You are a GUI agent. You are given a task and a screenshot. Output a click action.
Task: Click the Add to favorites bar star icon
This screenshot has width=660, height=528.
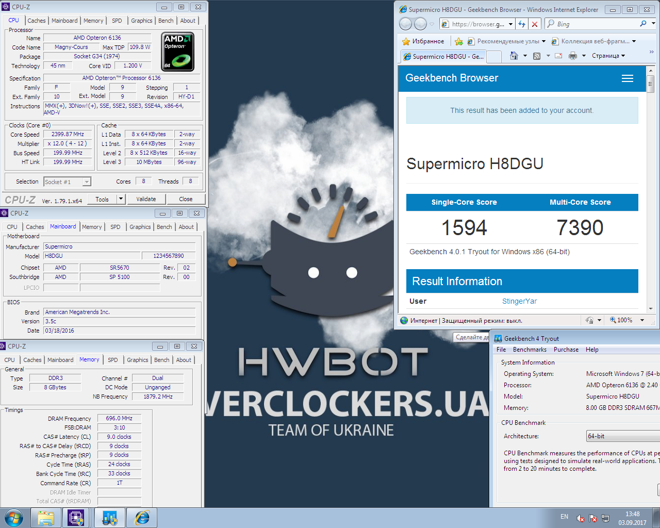pyautogui.click(x=458, y=41)
